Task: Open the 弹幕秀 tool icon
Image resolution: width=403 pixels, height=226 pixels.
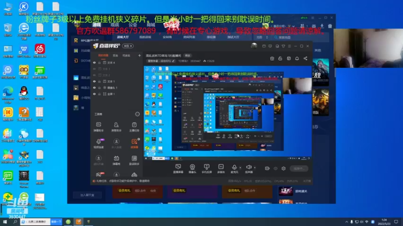Action: tap(116, 160)
